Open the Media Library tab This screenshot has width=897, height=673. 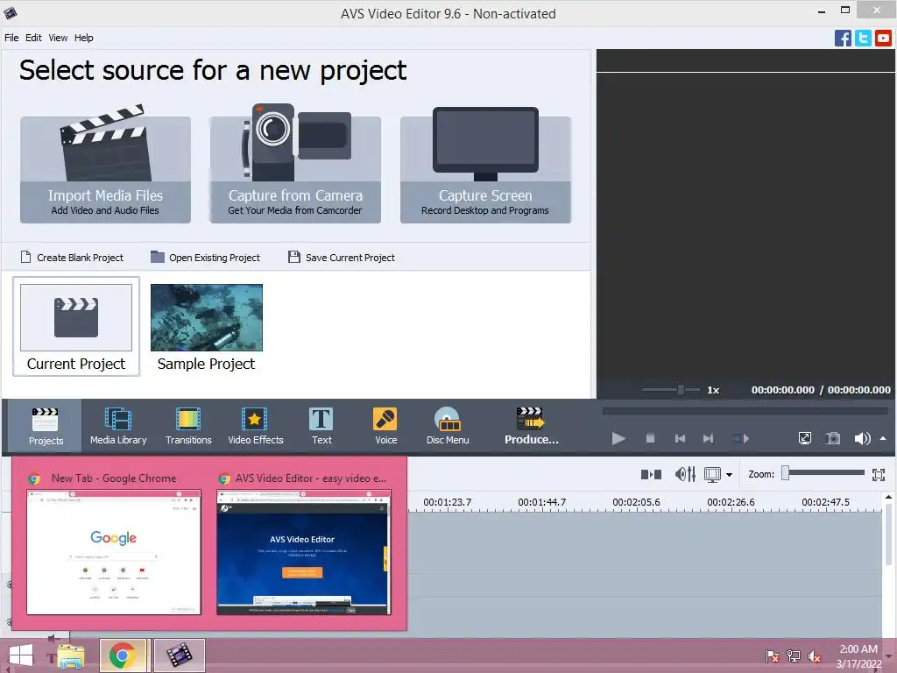click(x=118, y=427)
